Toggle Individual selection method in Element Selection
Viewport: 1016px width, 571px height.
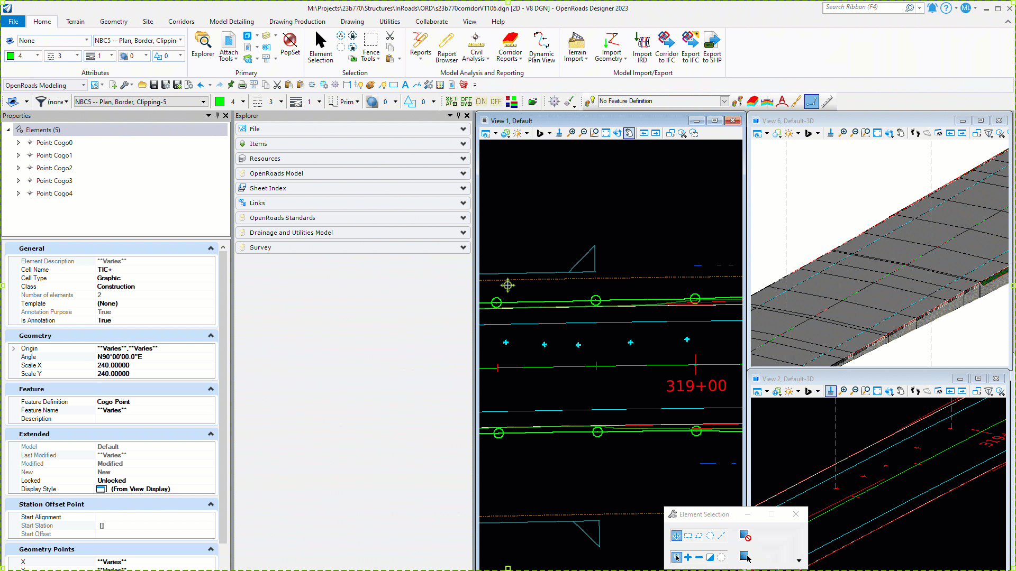click(676, 536)
